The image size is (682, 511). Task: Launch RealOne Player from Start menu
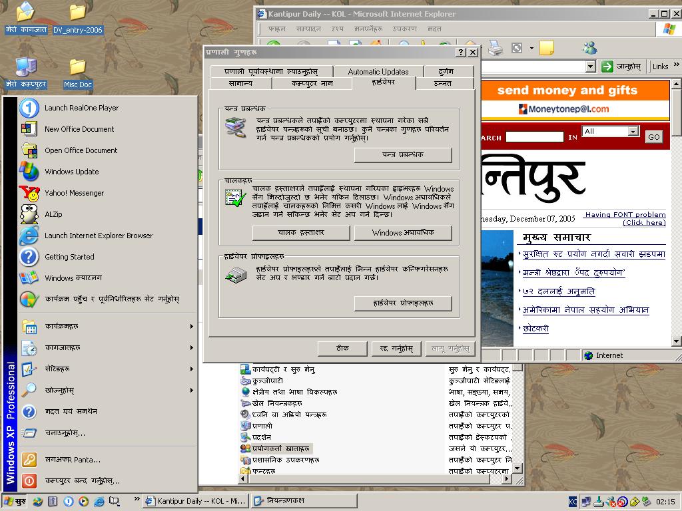click(x=81, y=108)
